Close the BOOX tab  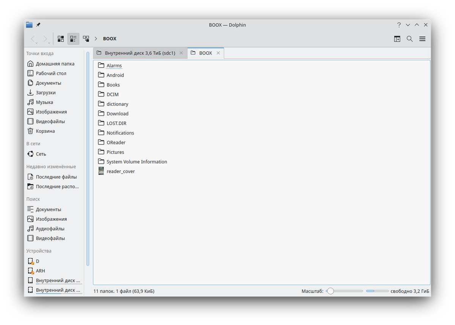(x=218, y=53)
